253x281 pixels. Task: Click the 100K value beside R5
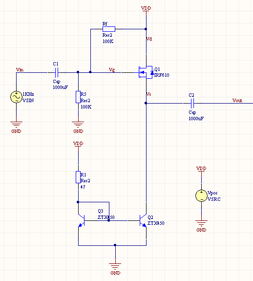pos(86,107)
